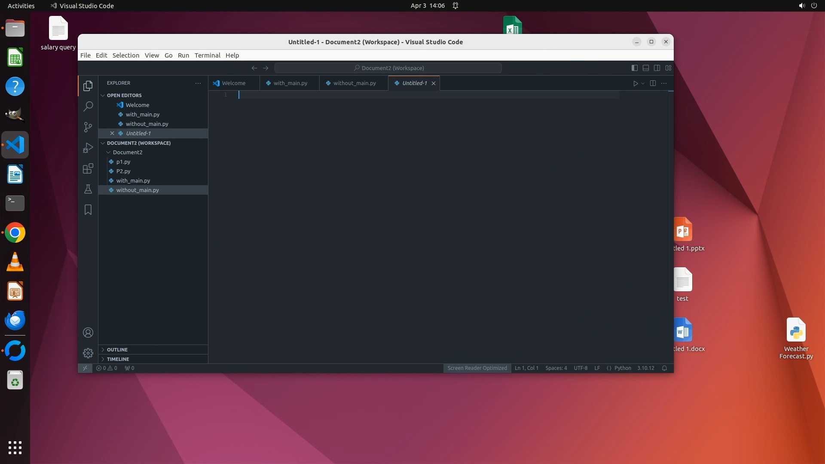The image size is (825, 464).
Task: Open the Testing flask view
Action: pyautogui.click(x=88, y=189)
